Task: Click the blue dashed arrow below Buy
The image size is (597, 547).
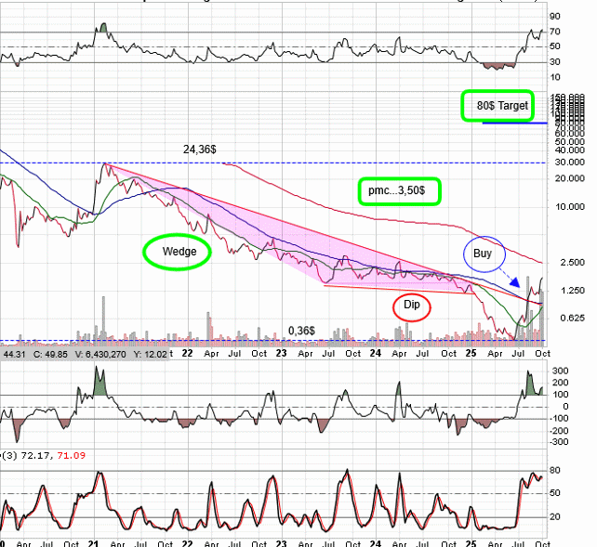Action: pos(507,280)
